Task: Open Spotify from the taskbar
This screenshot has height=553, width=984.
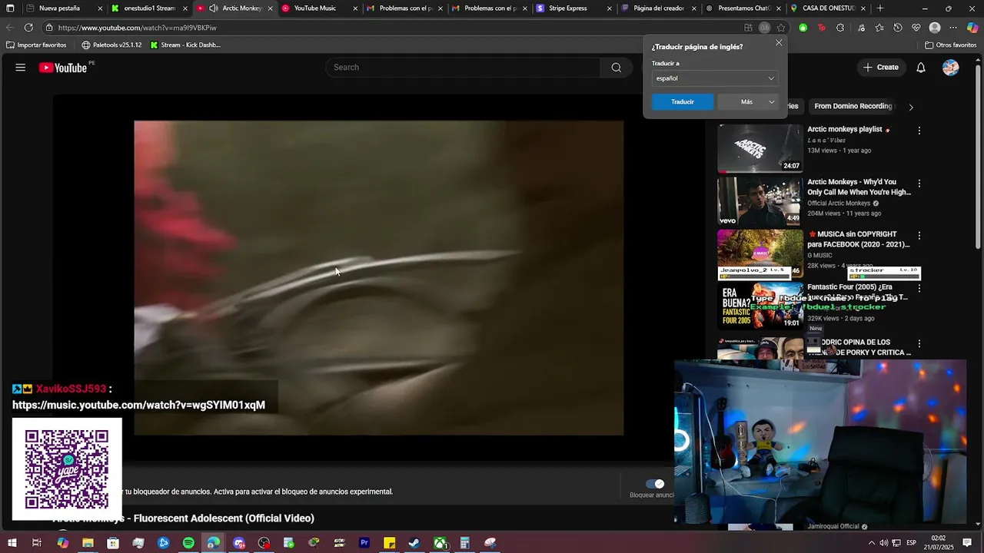Action: [x=188, y=543]
